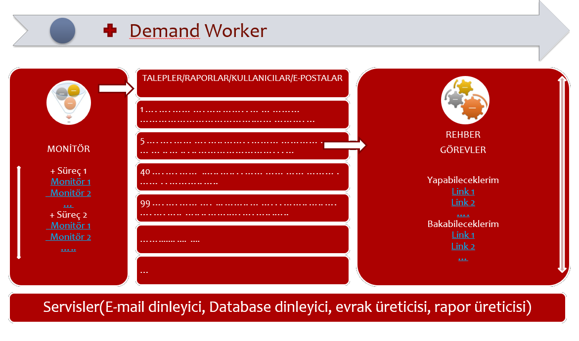Click the Servisler bar at the bottom
Viewport: 579px width, 341px height.
coord(287,308)
